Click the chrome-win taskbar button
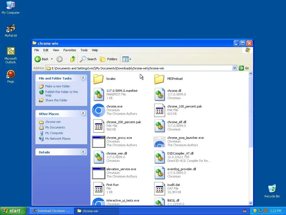Screen dimensions: 286x215 [x=97, y=211]
